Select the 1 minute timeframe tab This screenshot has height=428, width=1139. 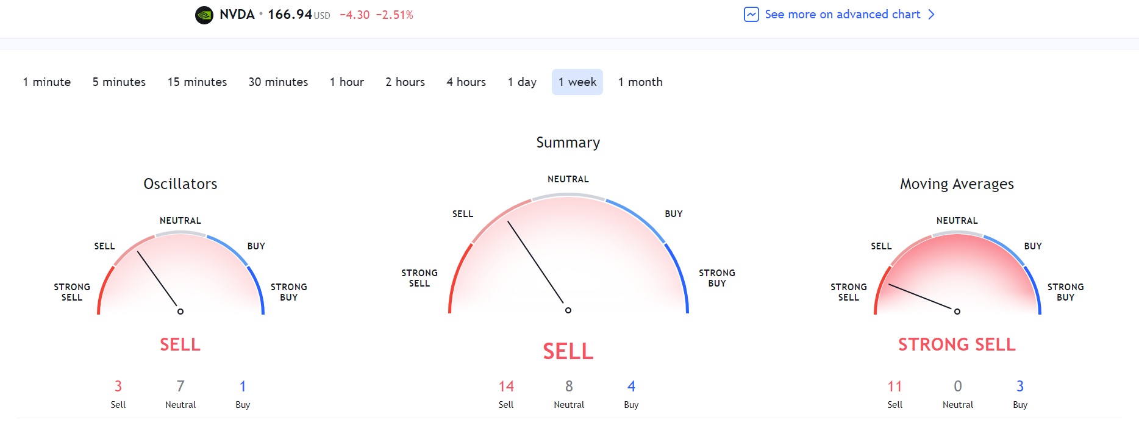click(47, 82)
